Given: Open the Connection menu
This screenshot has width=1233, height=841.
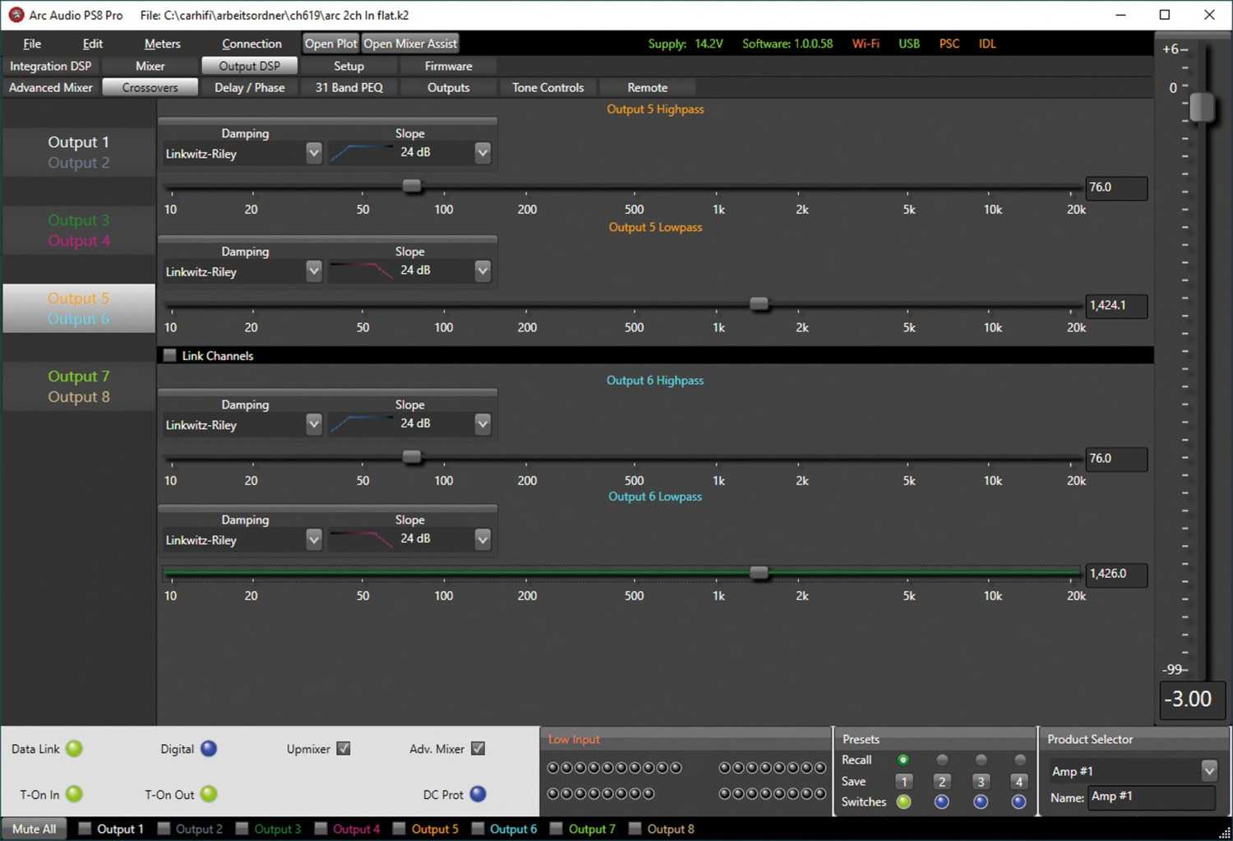Looking at the screenshot, I should [x=252, y=44].
